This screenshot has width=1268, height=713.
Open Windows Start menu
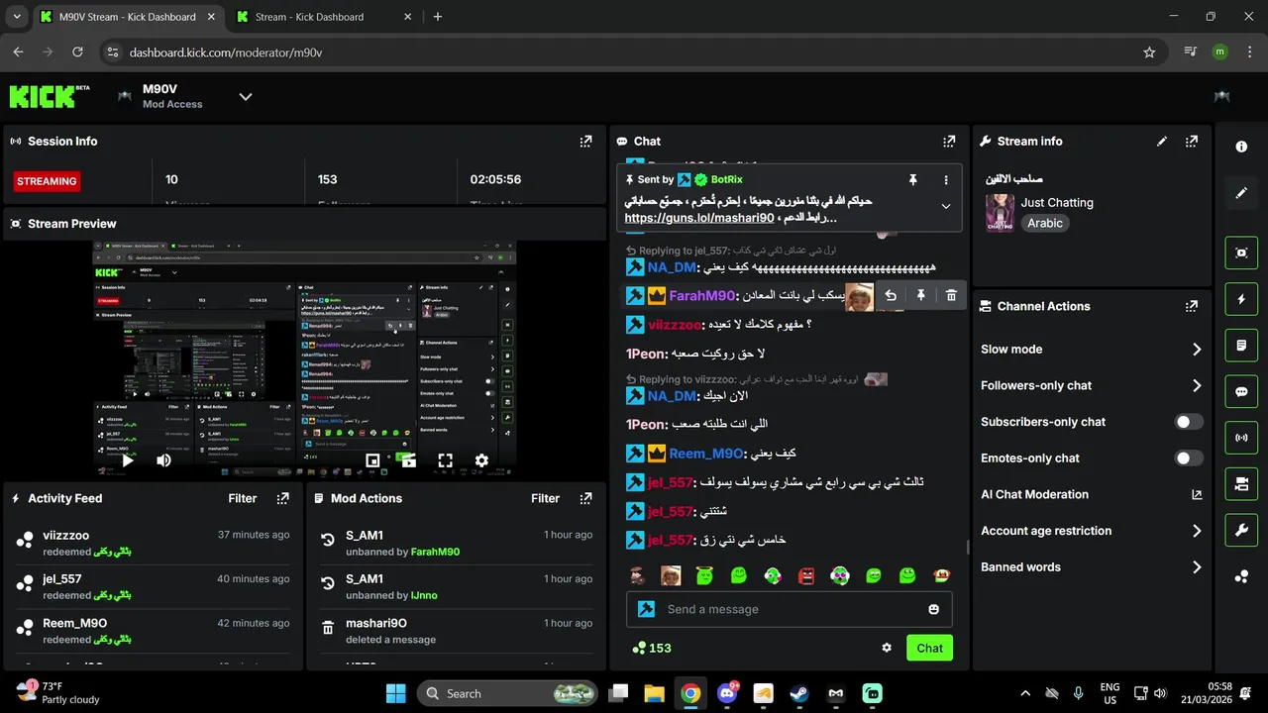pos(396,693)
